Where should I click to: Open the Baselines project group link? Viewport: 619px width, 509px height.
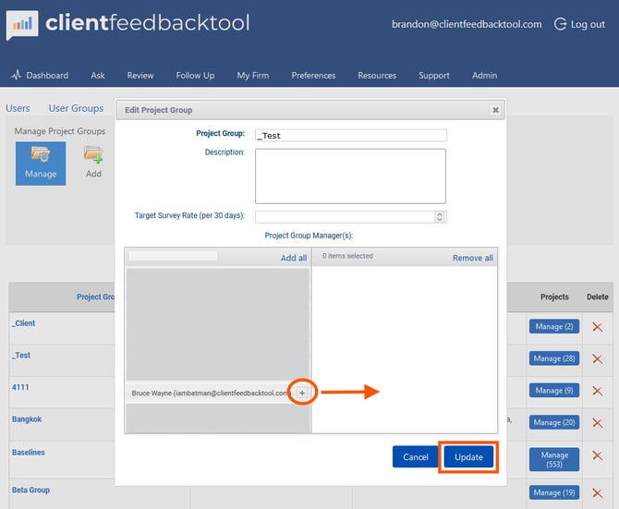click(28, 452)
